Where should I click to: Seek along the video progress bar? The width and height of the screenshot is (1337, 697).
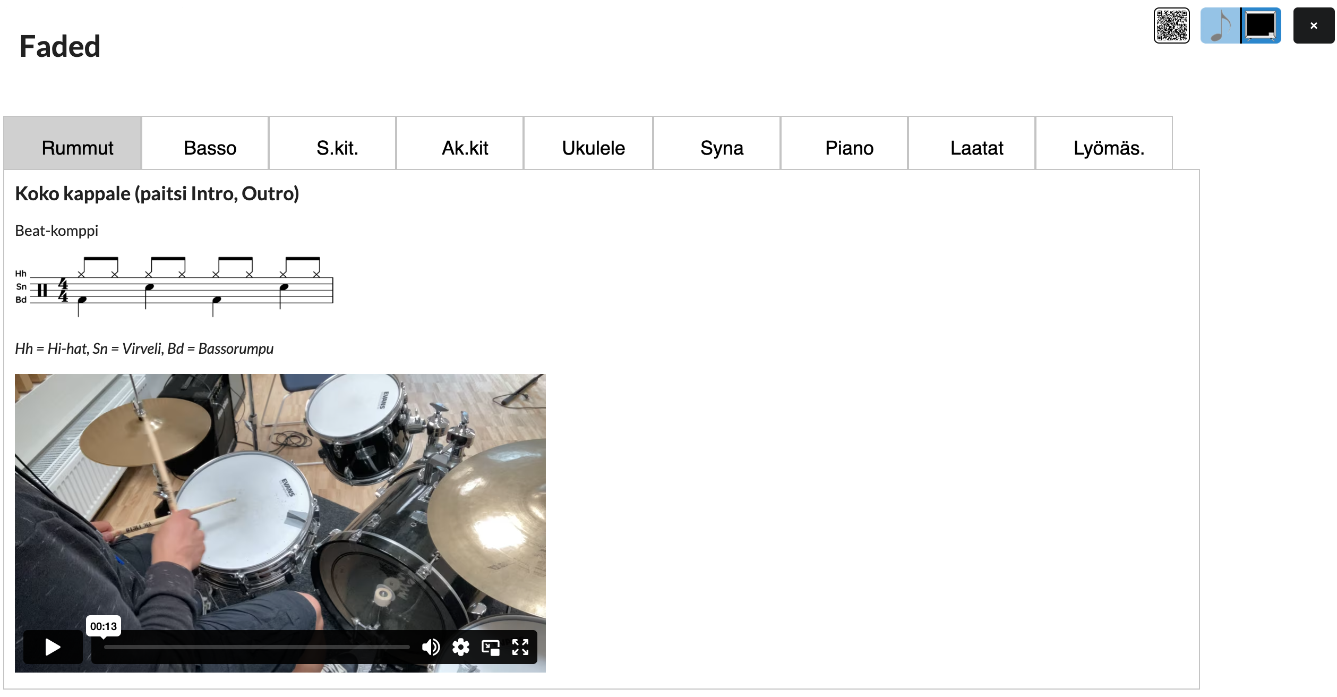click(x=257, y=647)
